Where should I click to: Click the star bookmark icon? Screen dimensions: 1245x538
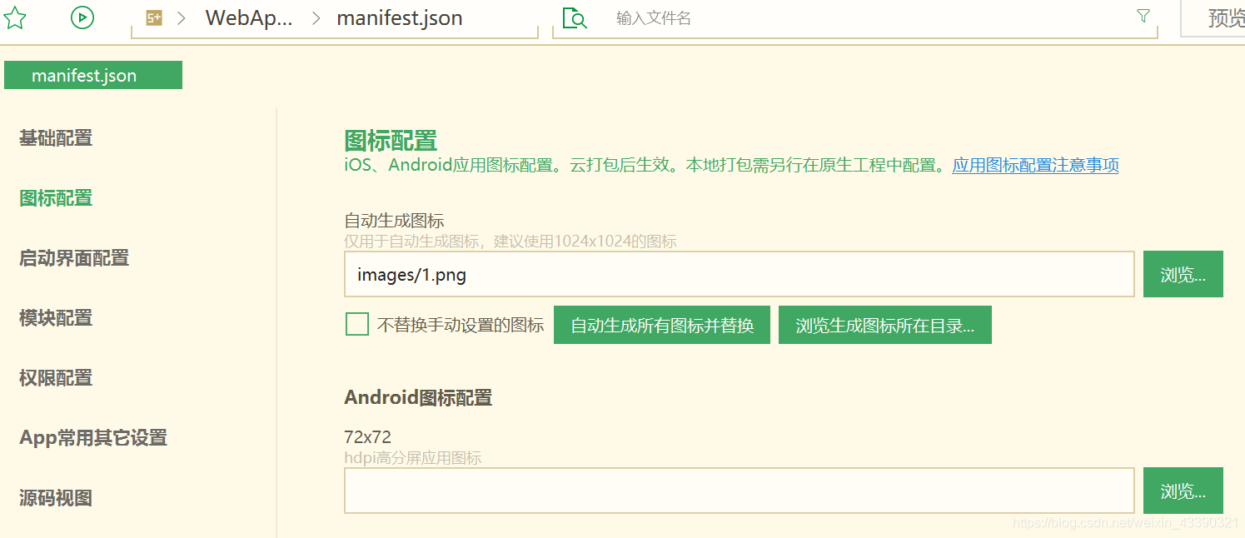[x=14, y=17]
